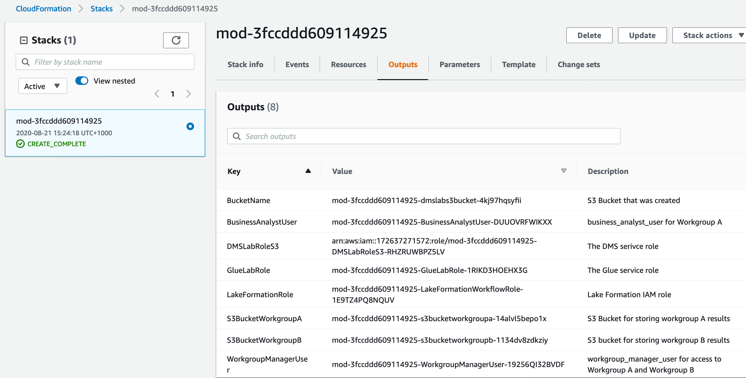The image size is (746, 378).
Task: Open the Active status filter dropdown
Action: [x=42, y=86]
